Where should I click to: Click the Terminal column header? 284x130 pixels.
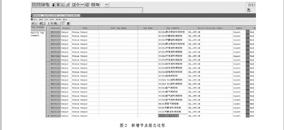click(55, 28)
